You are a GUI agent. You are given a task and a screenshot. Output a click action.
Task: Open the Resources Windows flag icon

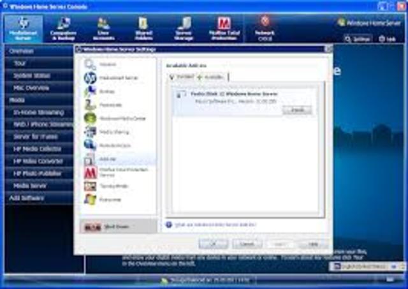(90, 200)
